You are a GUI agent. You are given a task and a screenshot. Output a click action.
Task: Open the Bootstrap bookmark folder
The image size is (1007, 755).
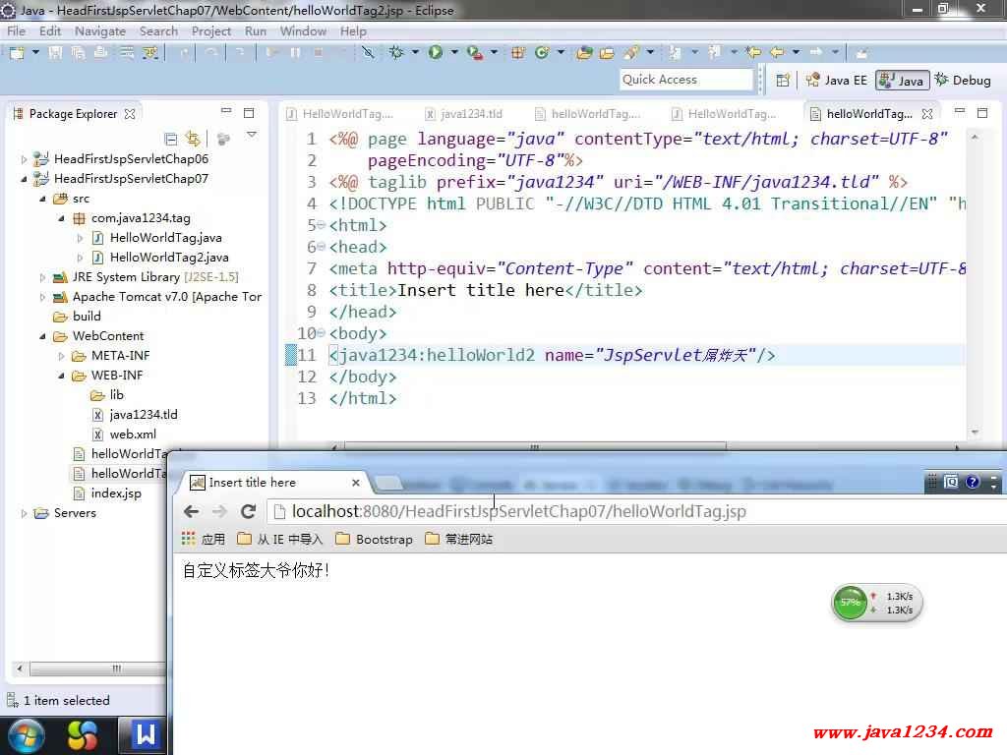pyautogui.click(x=374, y=539)
